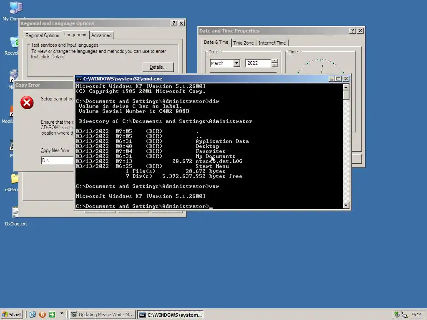Click the Copy files from D:\ field
The width and height of the screenshot is (427, 320).
click(x=58, y=160)
